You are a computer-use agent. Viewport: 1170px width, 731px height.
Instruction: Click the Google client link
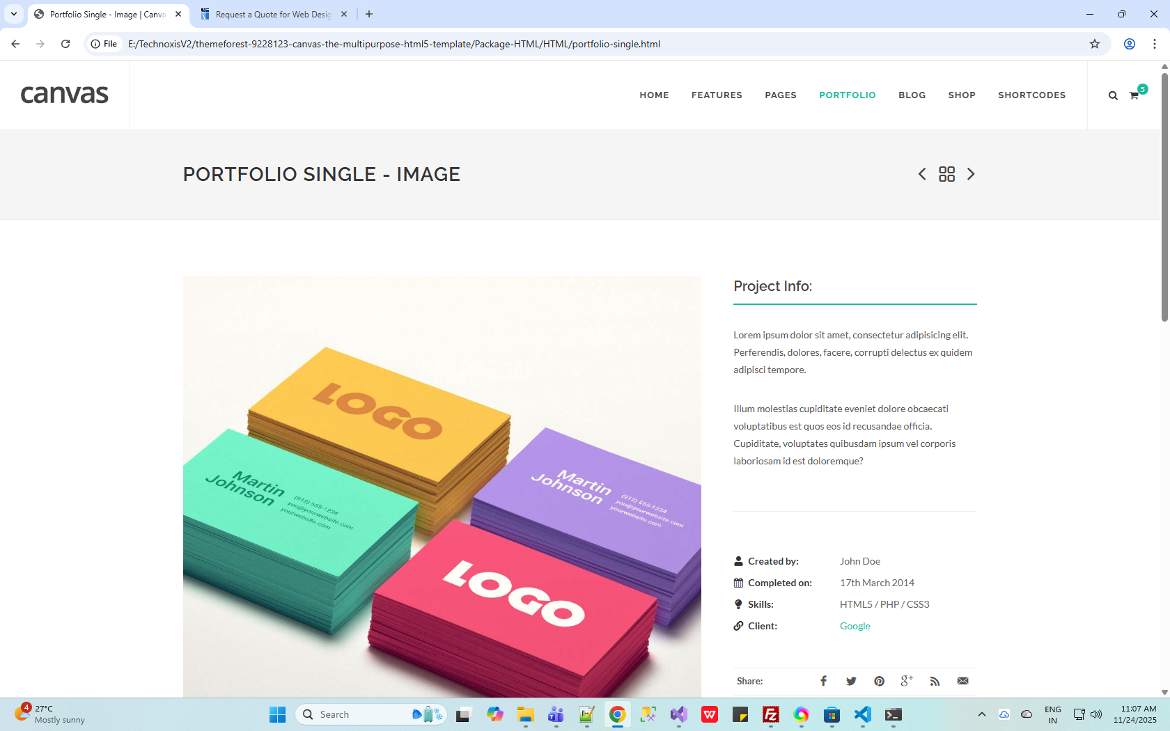point(855,626)
